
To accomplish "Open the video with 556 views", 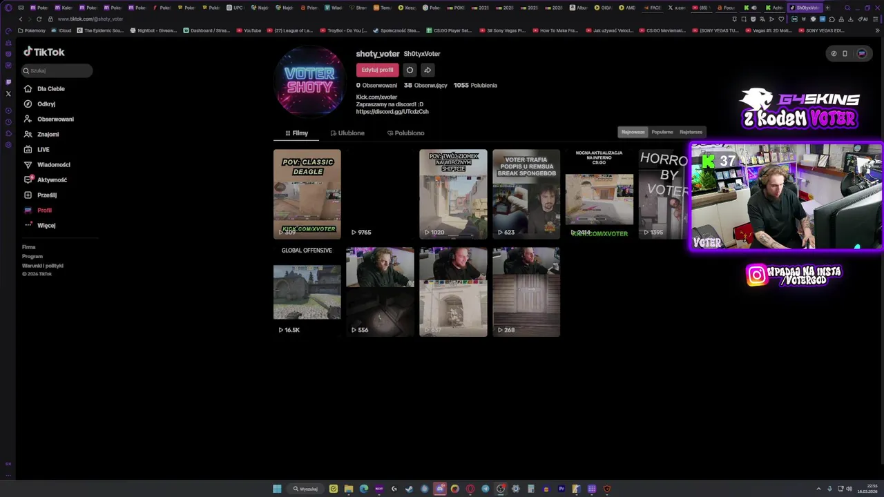I will [380, 292].
